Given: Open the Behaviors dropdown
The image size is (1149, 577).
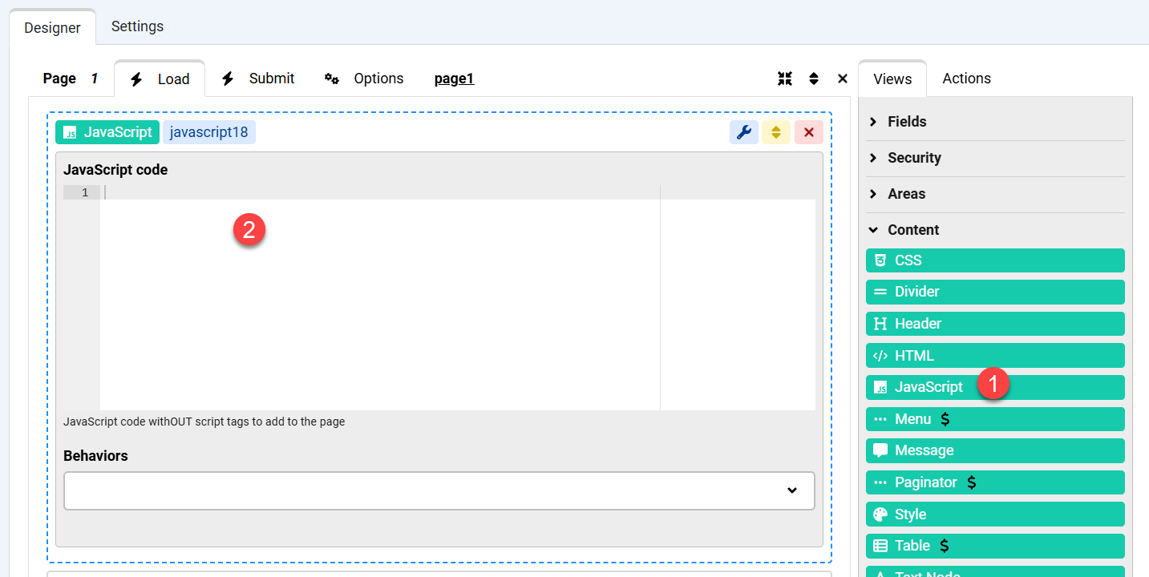Looking at the screenshot, I should click(439, 490).
